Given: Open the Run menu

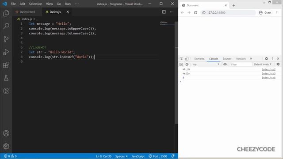Looking at the screenshot, I should pos(68,4).
